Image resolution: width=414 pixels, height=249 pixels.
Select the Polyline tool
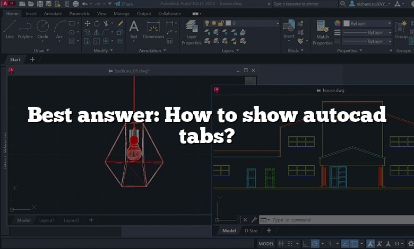pyautogui.click(x=25, y=29)
